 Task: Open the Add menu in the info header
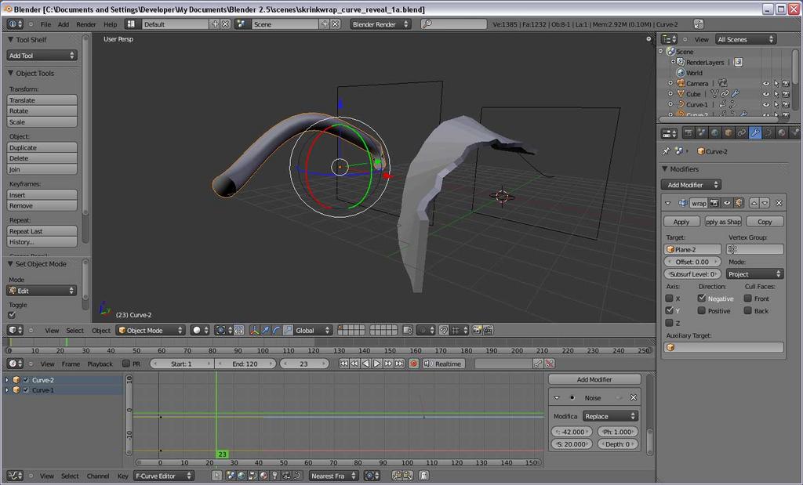click(x=63, y=24)
